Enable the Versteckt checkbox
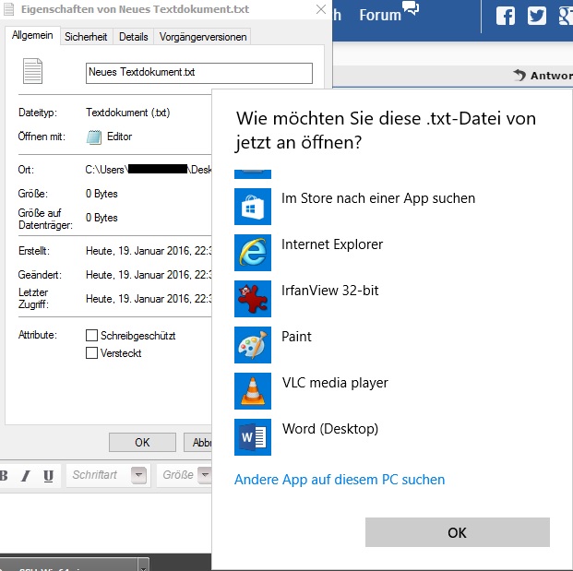The height and width of the screenshot is (571, 573). [91, 353]
